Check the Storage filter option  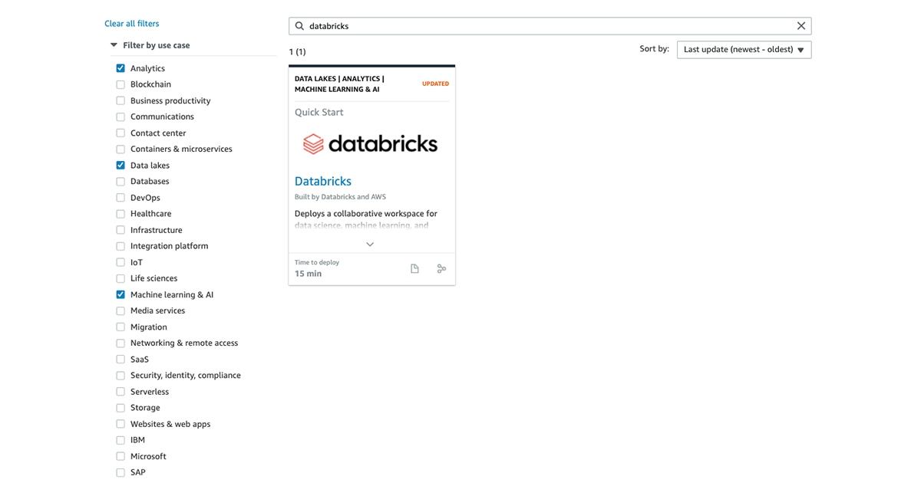[120, 408]
